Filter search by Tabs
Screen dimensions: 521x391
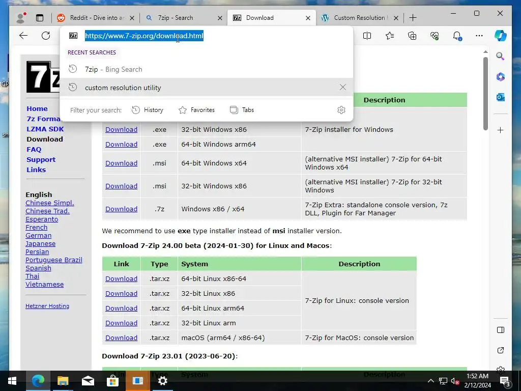(242, 110)
